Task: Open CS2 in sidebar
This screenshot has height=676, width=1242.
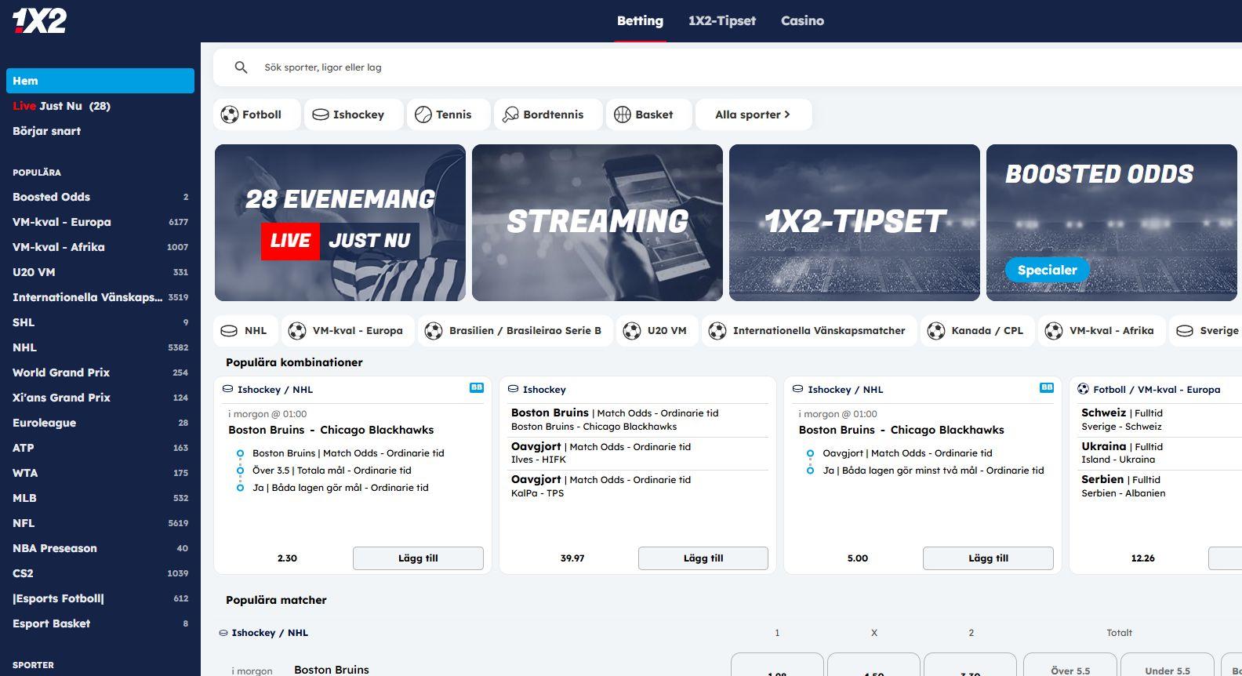Action: click(100, 573)
